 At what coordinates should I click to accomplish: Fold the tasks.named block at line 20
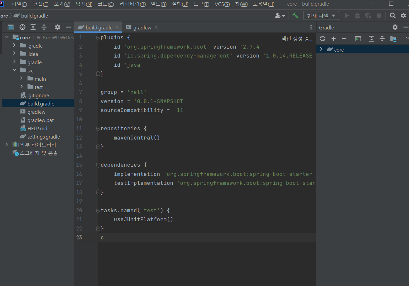coord(98,210)
